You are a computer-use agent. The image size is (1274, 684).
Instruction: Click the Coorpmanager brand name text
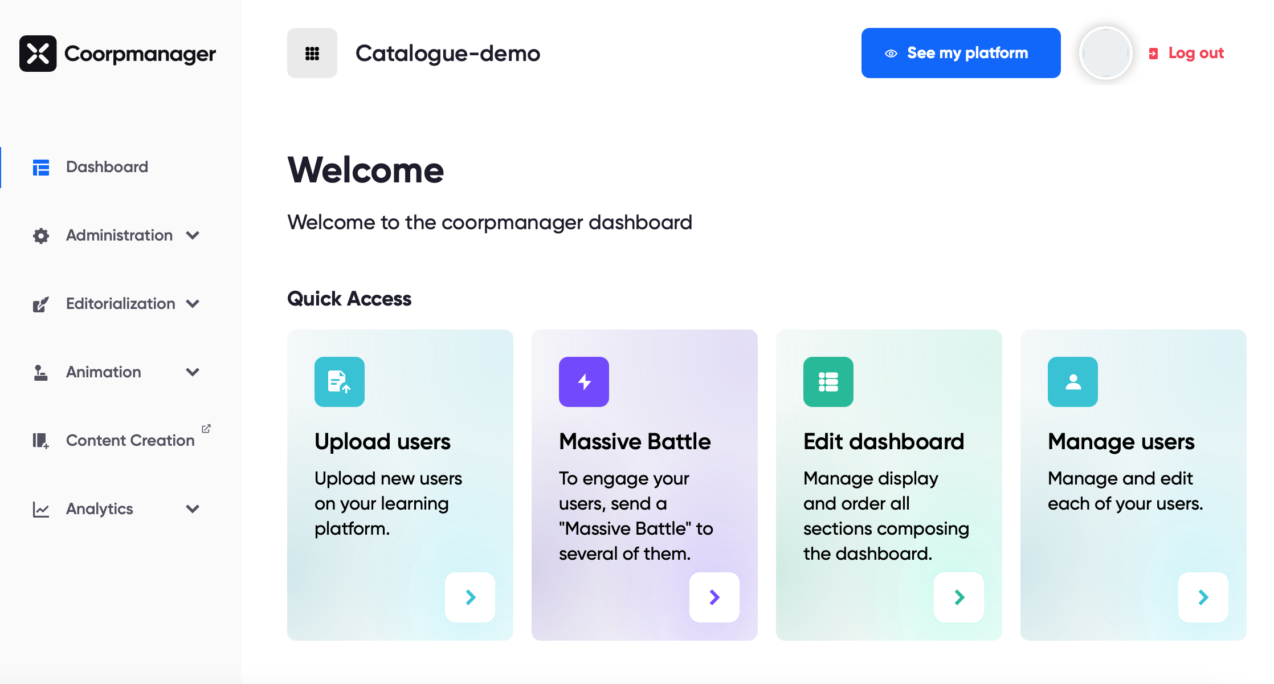coord(140,54)
